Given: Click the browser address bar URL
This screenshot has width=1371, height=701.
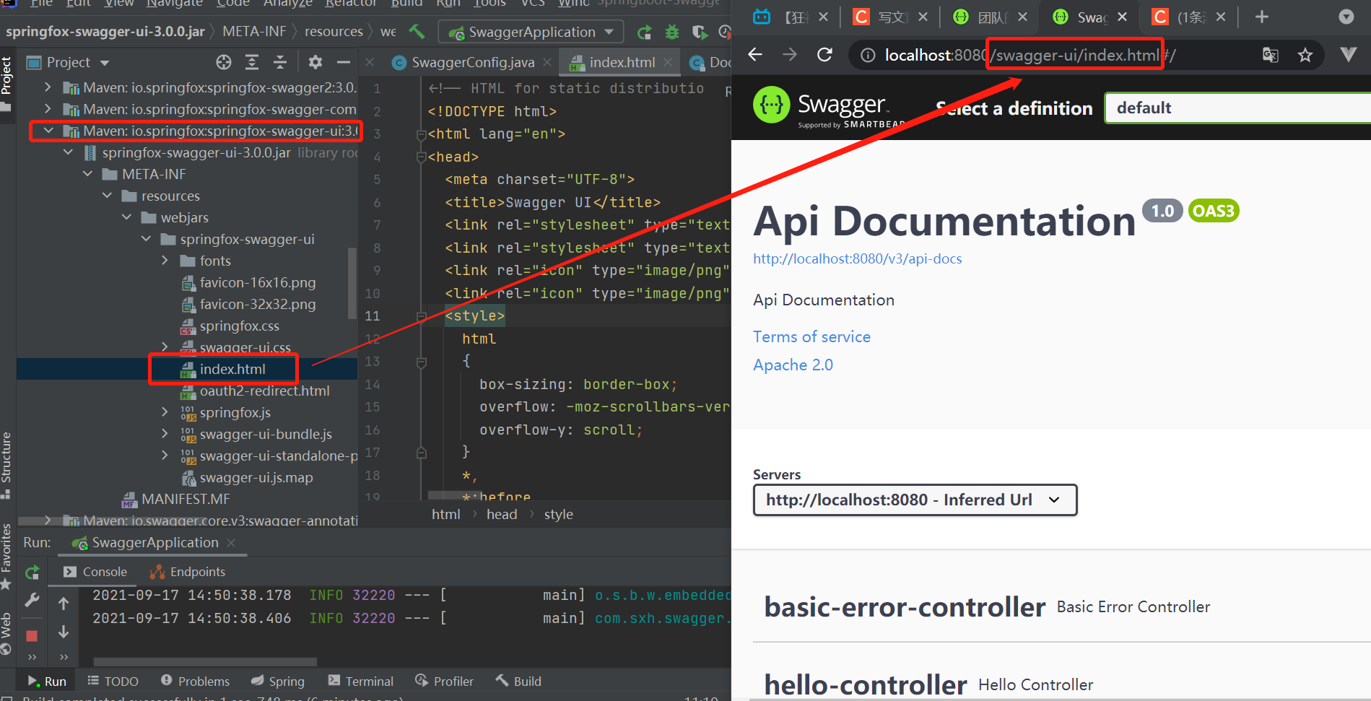Looking at the screenshot, I should point(1030,55).
